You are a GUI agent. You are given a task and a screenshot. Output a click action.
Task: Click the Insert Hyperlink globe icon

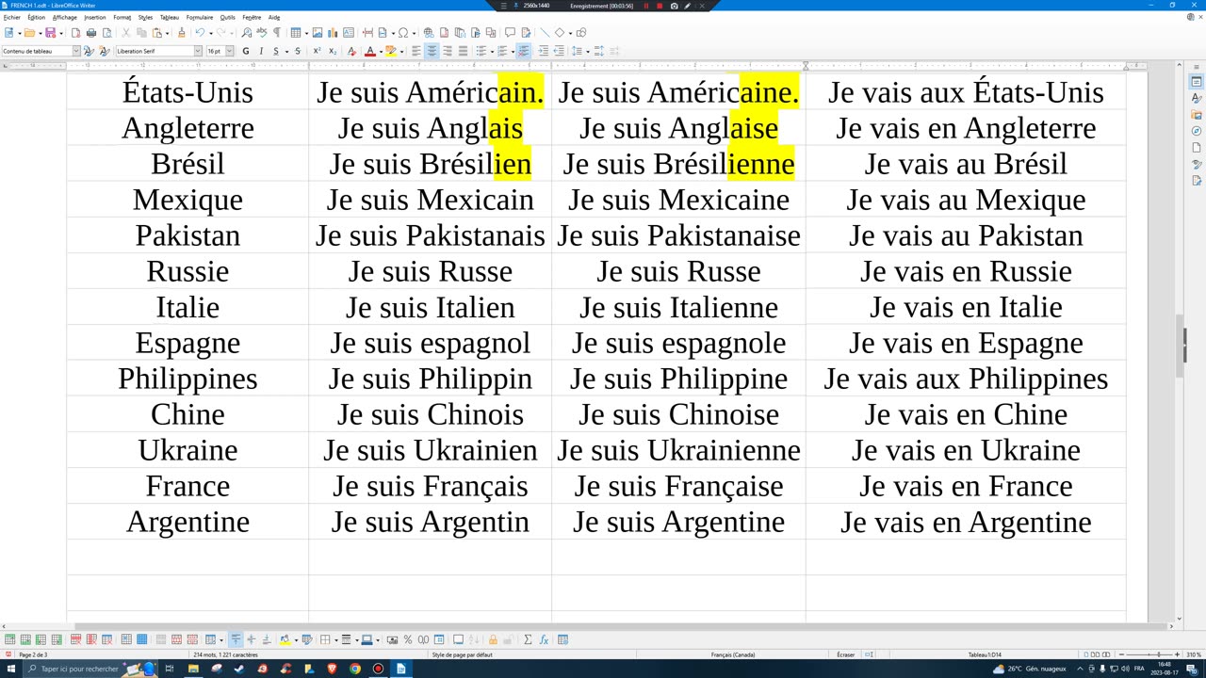429,33
